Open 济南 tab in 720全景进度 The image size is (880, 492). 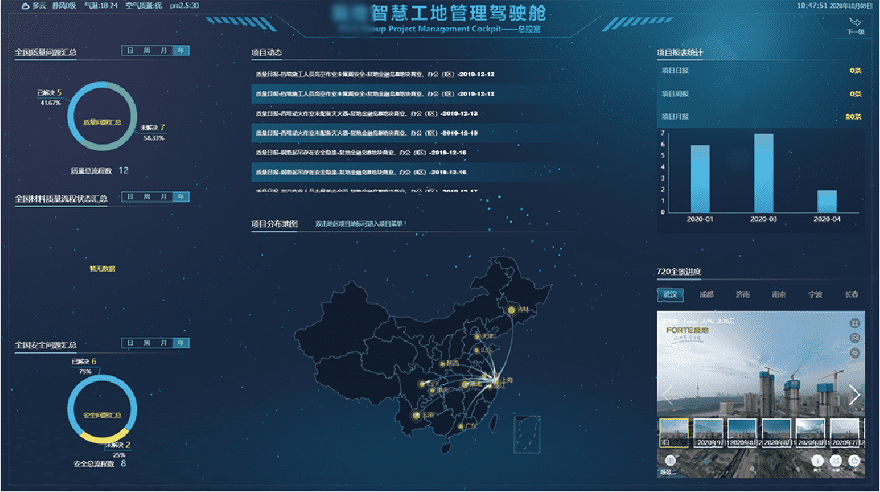tap(742, 294)
